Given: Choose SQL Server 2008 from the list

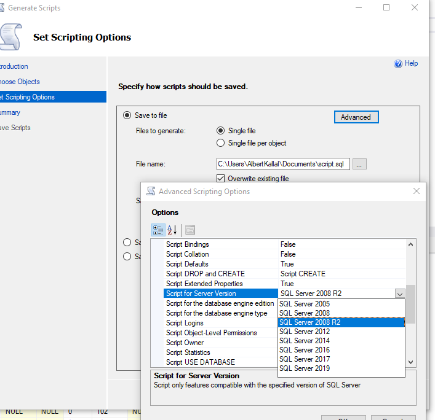Looking at the screenshot, I should [x=341, y=313].
